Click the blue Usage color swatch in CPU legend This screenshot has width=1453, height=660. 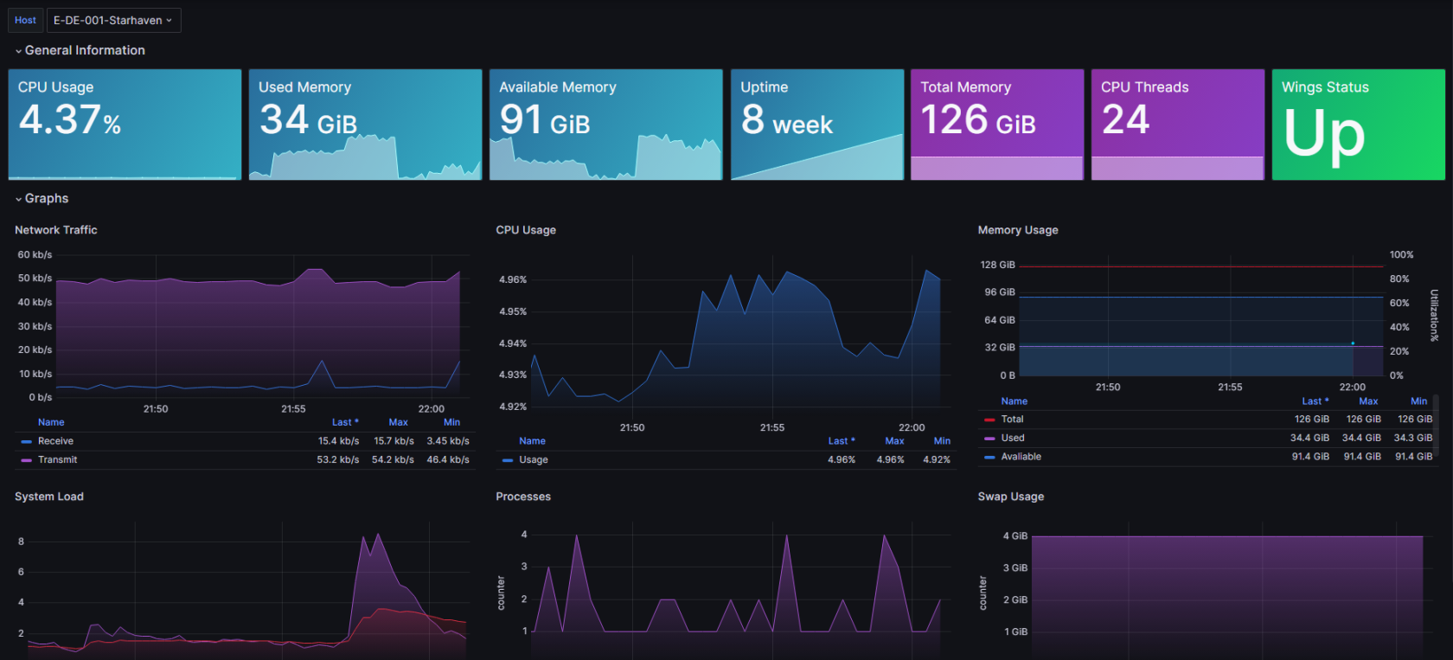[508, 460]
